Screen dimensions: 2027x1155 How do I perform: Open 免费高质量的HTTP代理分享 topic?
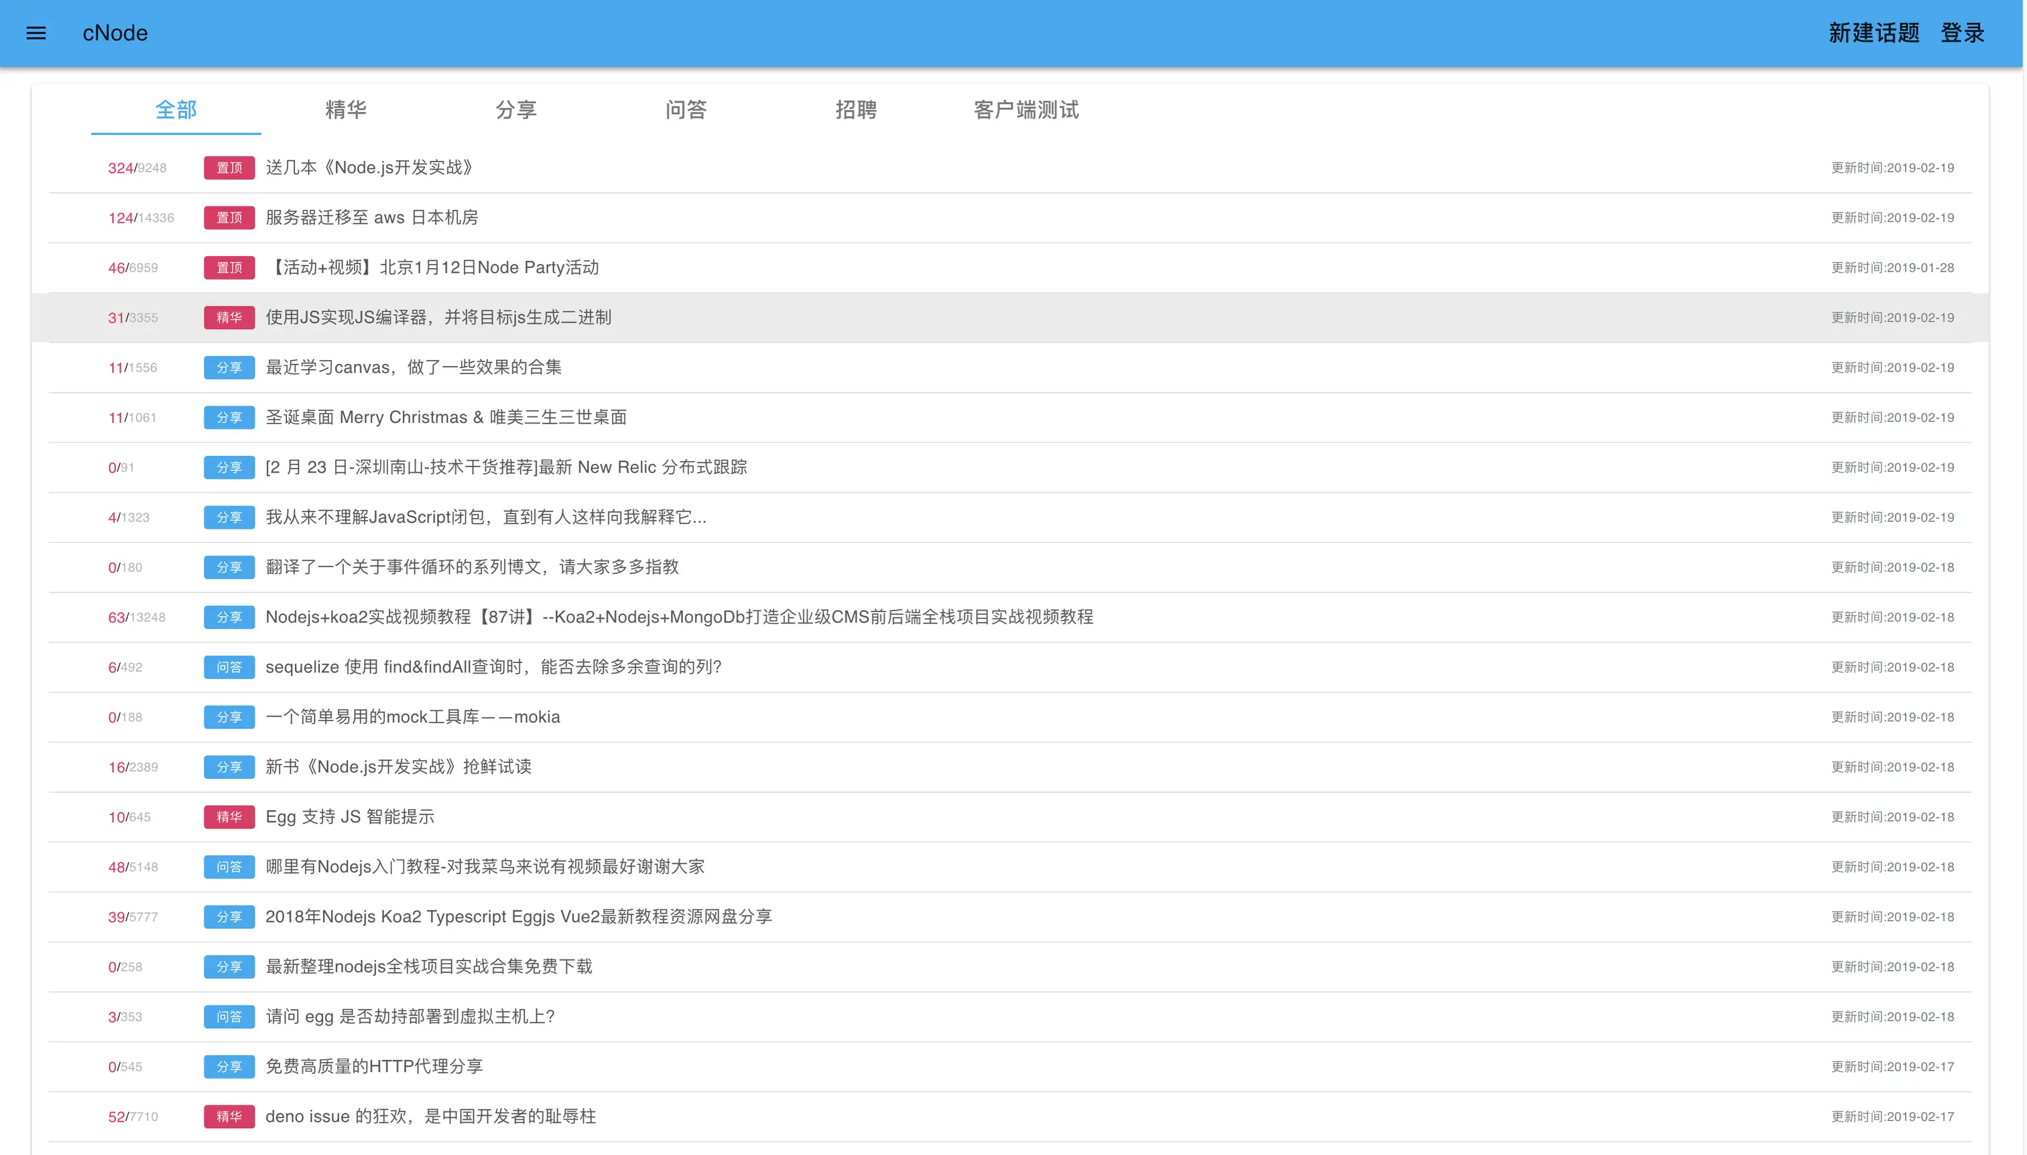coord(373,1066)
